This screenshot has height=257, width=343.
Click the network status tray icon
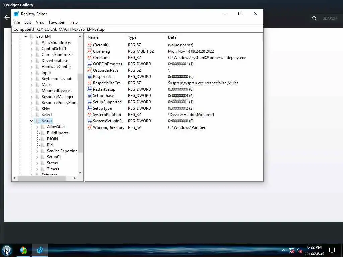coord(292,250)
